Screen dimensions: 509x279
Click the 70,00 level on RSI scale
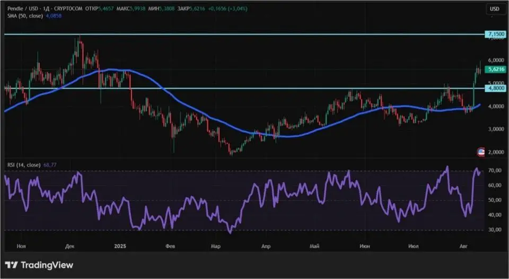(495, 171)
